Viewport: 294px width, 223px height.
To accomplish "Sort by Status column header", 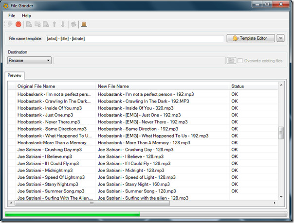I will coord(238,86).
